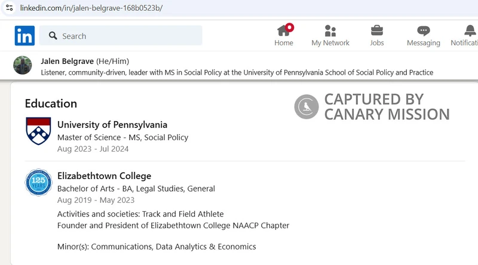Image resolution: width=478 pixels, height=265 pixels.
Task: Click the Jalen Belgrave name in sticky header
Action: click(x=67, y=61)
